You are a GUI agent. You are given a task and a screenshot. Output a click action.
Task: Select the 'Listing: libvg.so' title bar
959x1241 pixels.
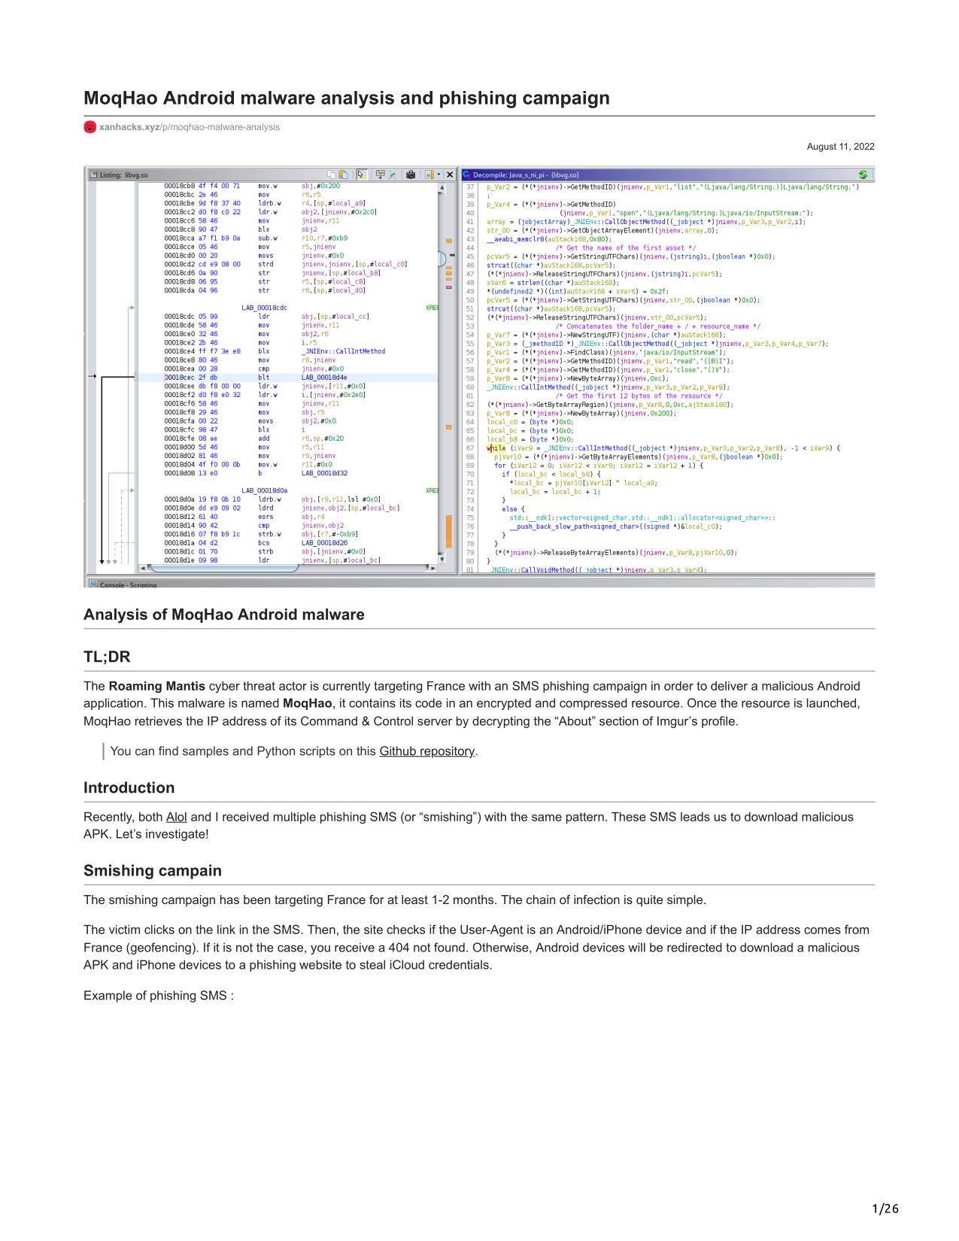coord(271,174)
